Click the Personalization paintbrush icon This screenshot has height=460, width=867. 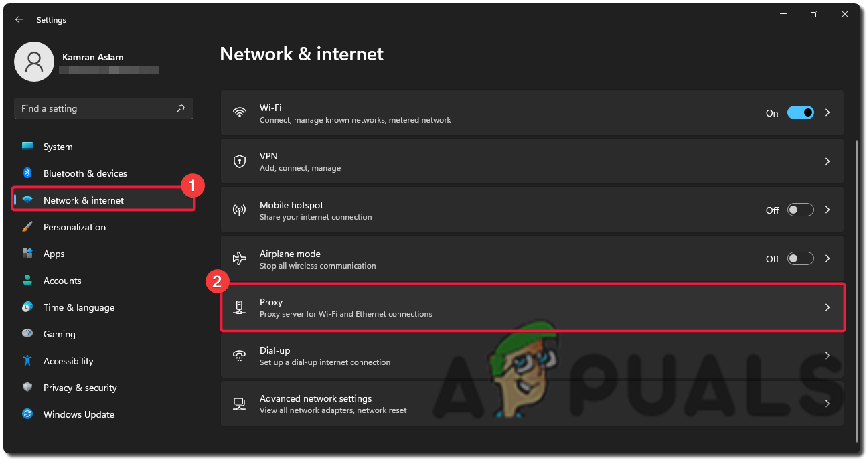(x=27, y=227)
